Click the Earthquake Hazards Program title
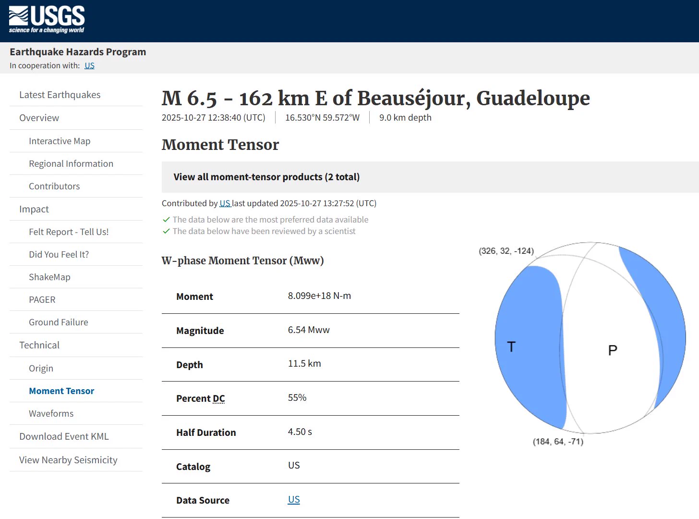Viewport: 699px width, 519px height. (x=78, y=52)
